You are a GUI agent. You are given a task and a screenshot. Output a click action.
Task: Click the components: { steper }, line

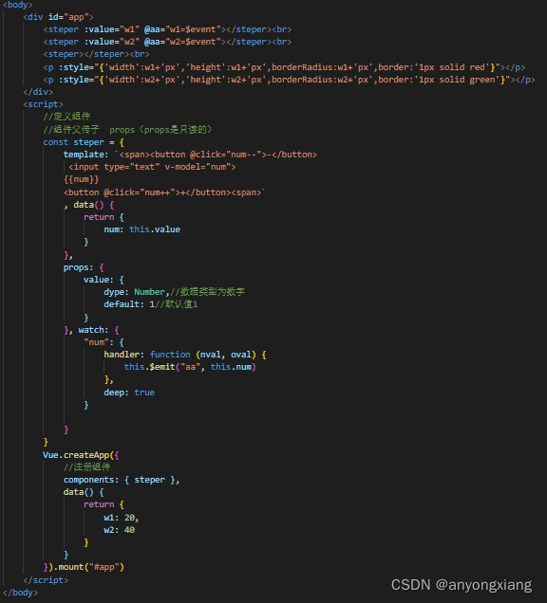tap(122, 480)
